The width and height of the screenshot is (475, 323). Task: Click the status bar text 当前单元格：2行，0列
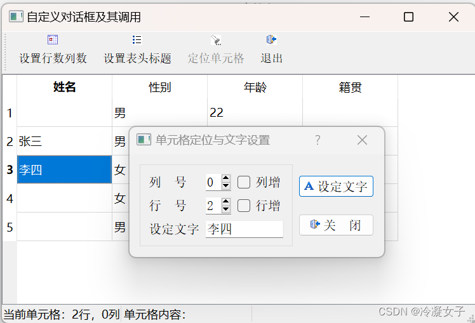pyautogui.click(x=62, y=315)
